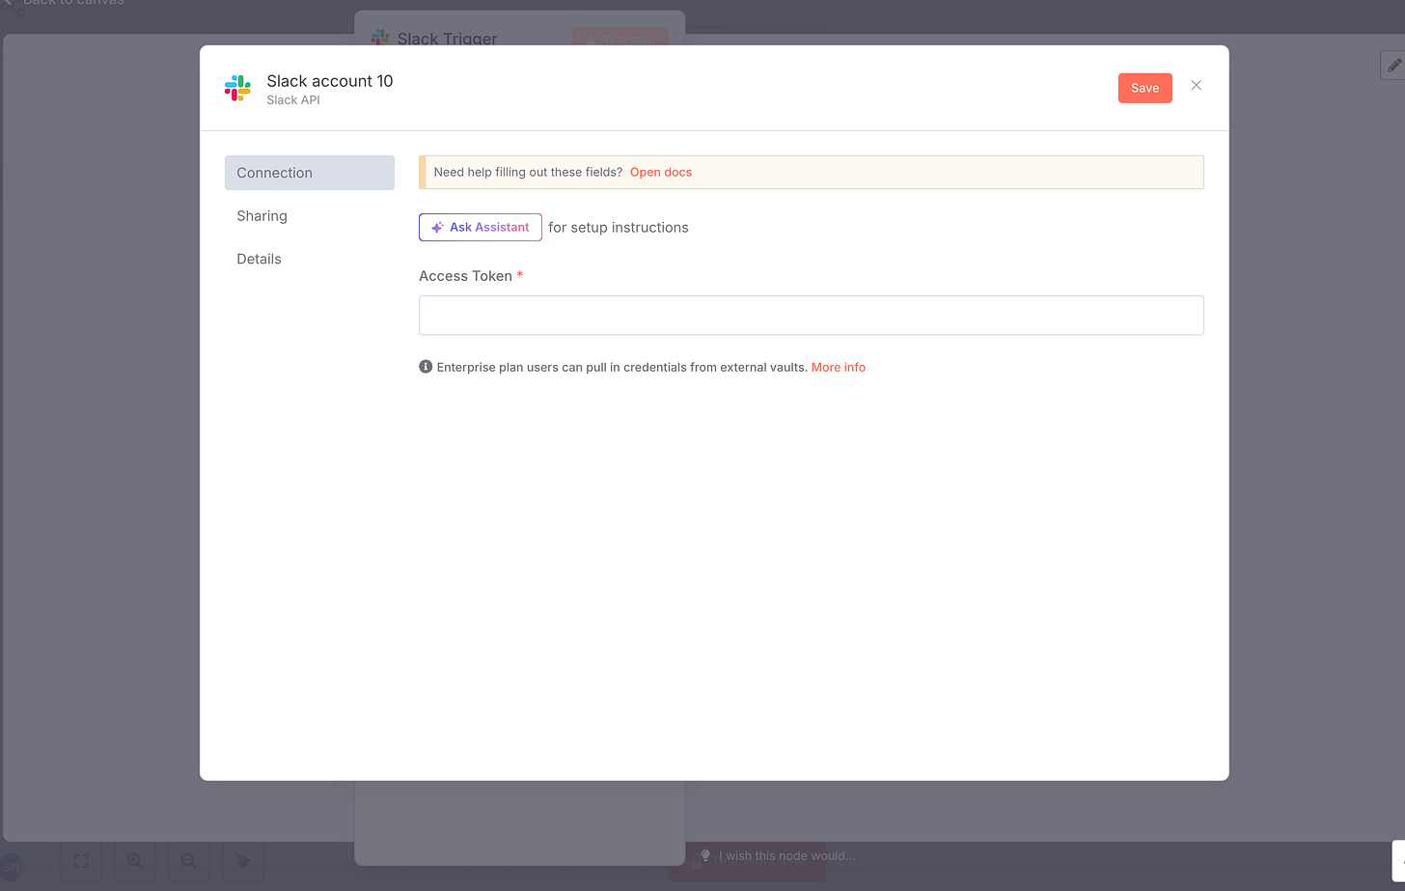Screen dimensions: 1405x891
Task: Focus the Access Token input field
Action: (811, 316)
